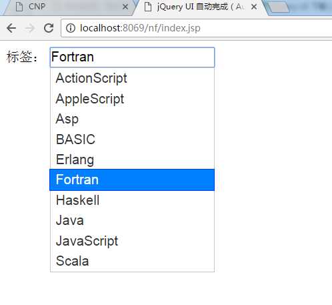Pick JavaScript from the suggestion list
The height and width of the screenshot is (305, 332).
132,241
